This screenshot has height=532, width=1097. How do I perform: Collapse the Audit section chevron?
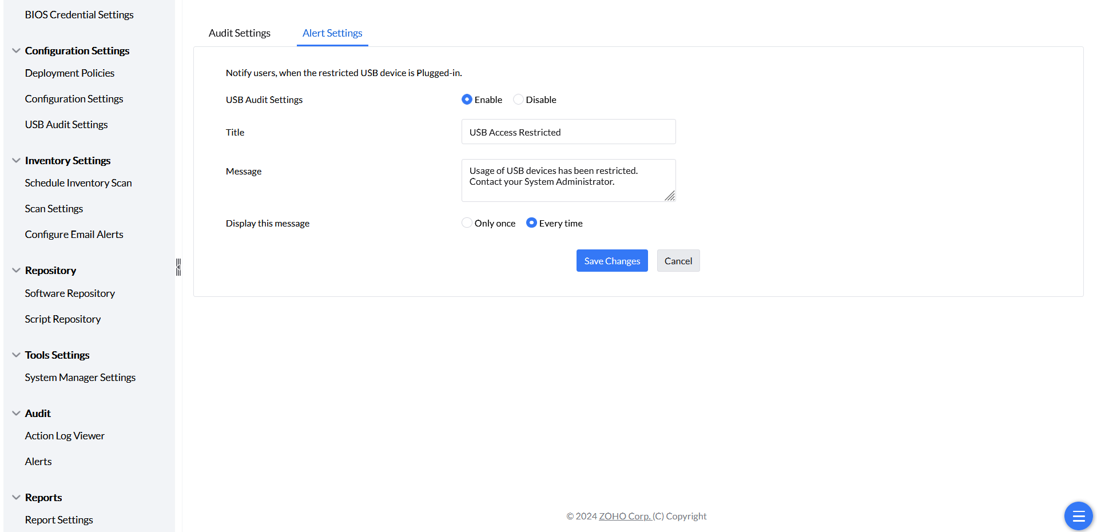pos(16,414)
